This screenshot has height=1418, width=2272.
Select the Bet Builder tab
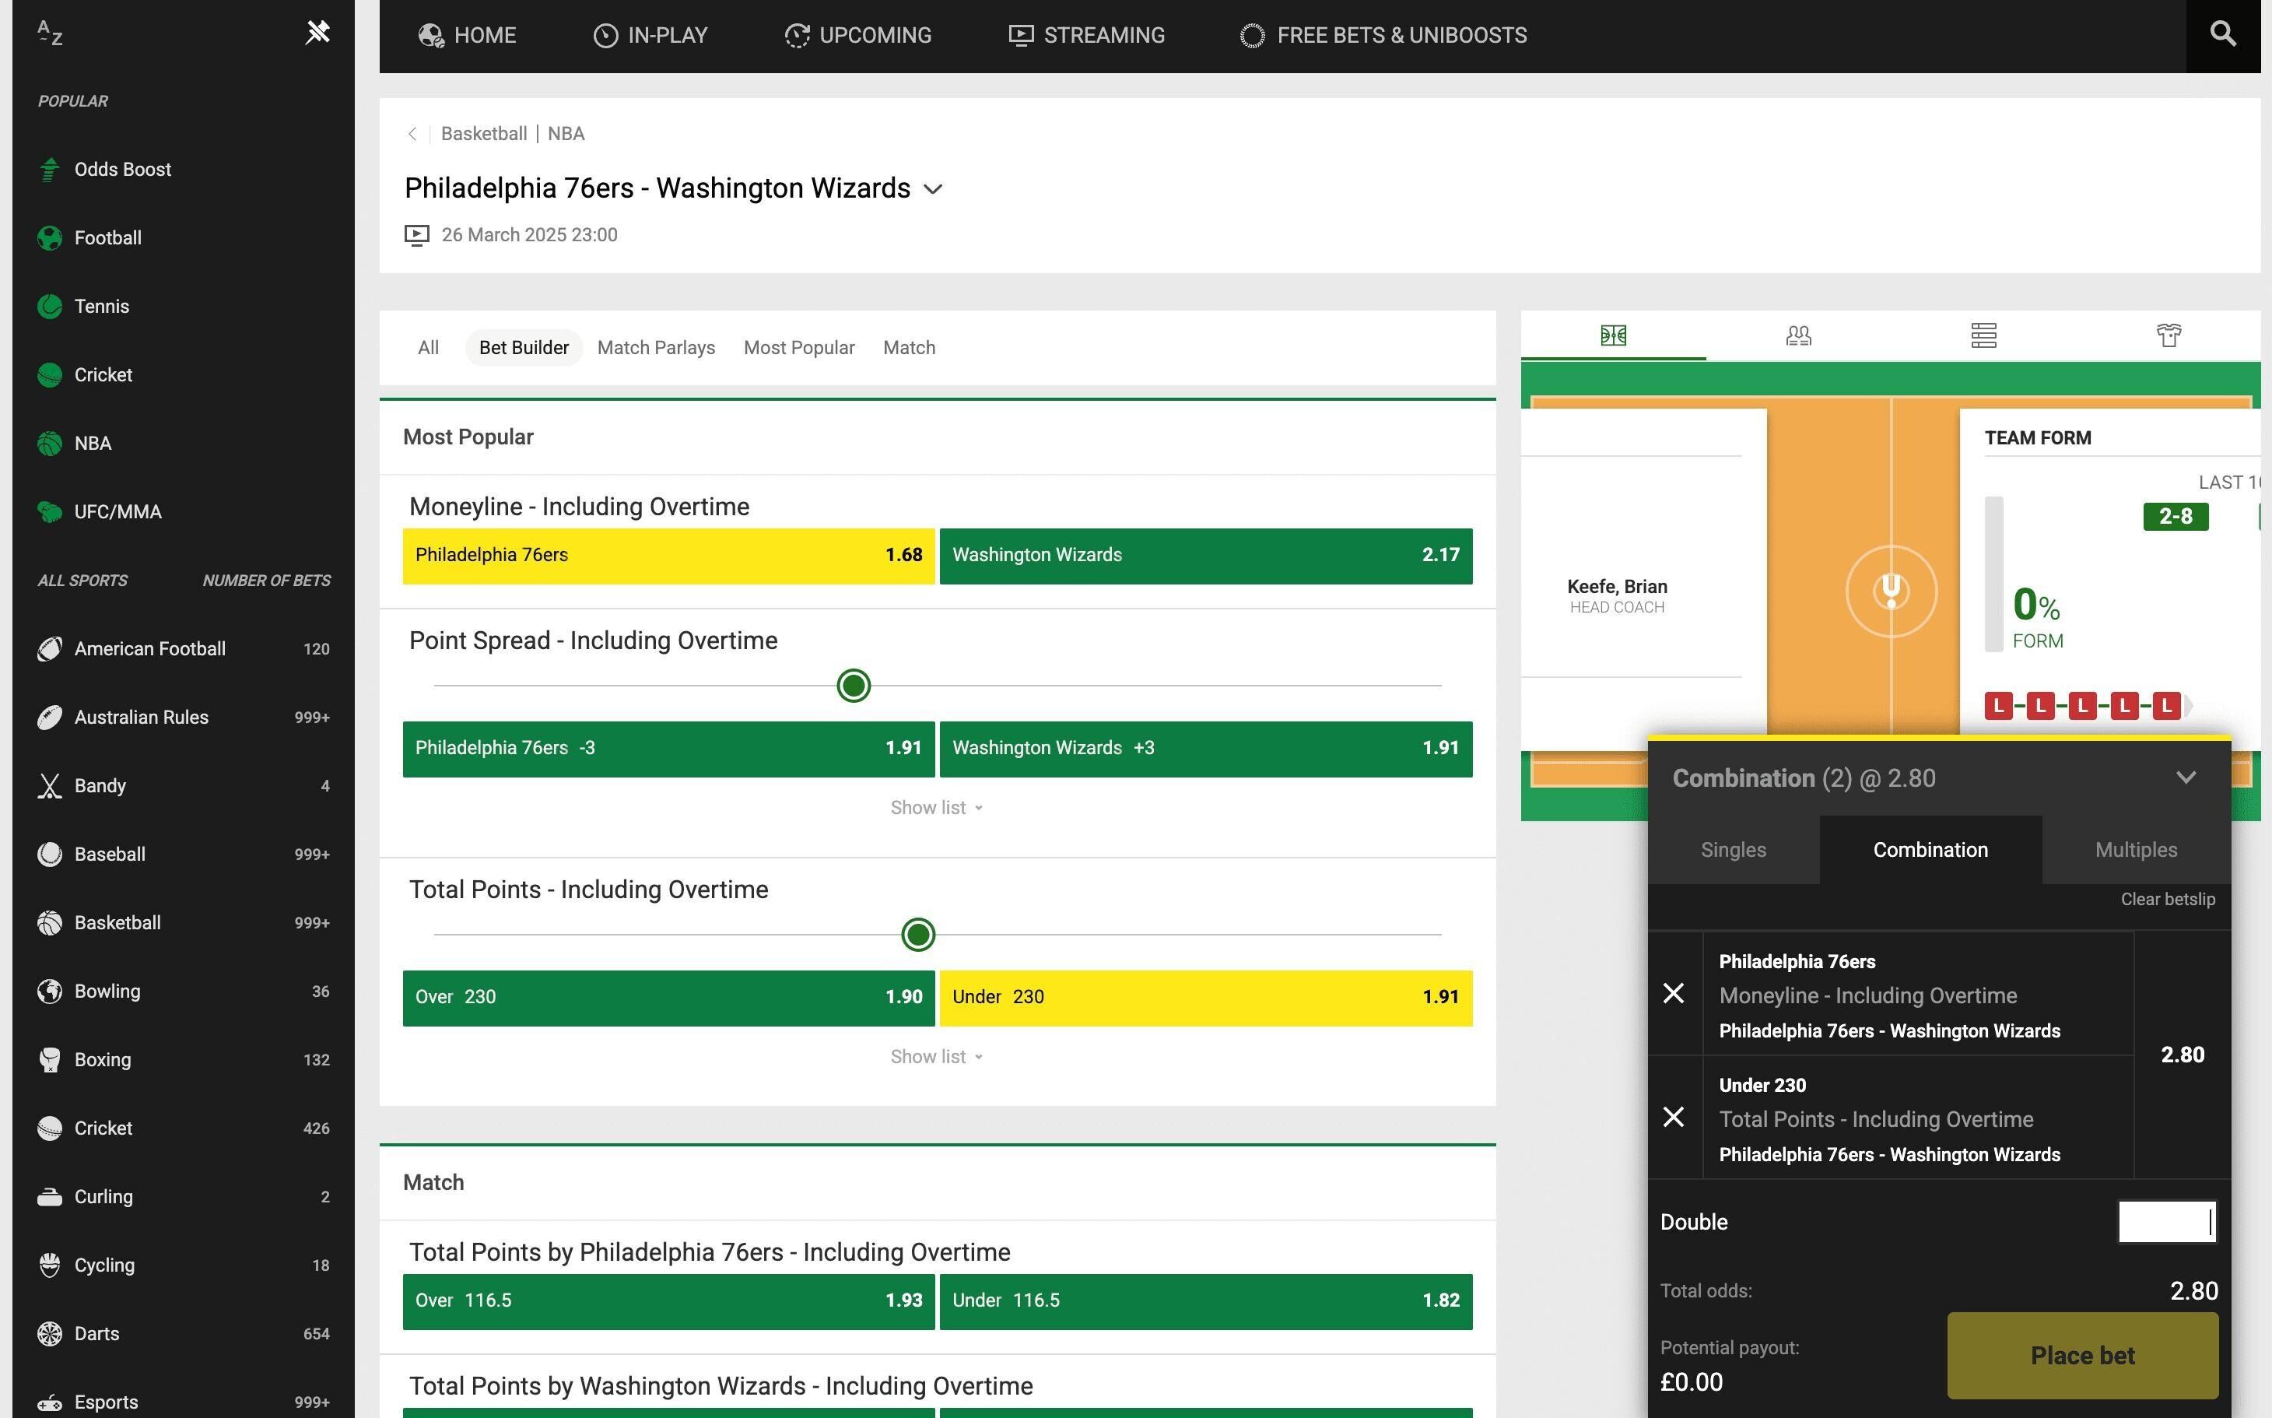pos(524,348)
